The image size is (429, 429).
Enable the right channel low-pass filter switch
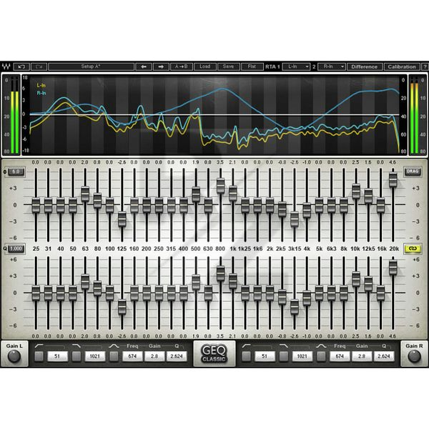284,356
